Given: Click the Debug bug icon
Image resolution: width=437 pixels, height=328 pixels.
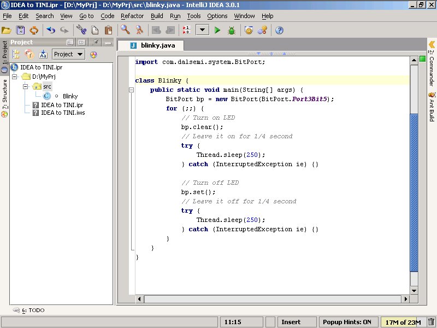Looking at the screenshot, I should (x=231, y=30).
